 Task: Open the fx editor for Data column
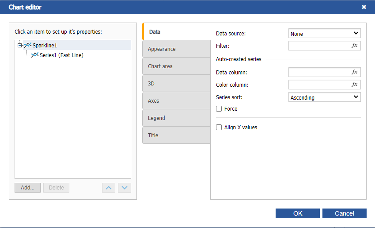354,72
